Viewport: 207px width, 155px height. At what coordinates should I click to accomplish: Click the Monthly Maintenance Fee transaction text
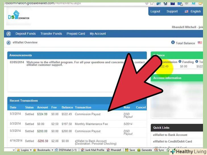tap(91, 124)
